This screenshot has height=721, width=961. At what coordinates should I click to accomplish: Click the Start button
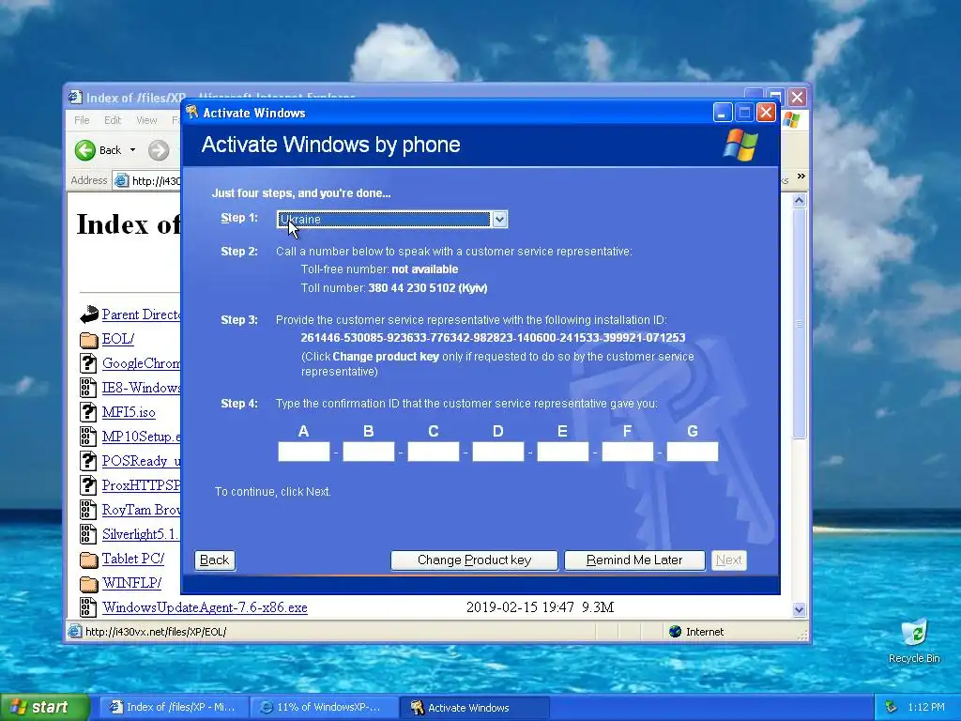point(45,707)
